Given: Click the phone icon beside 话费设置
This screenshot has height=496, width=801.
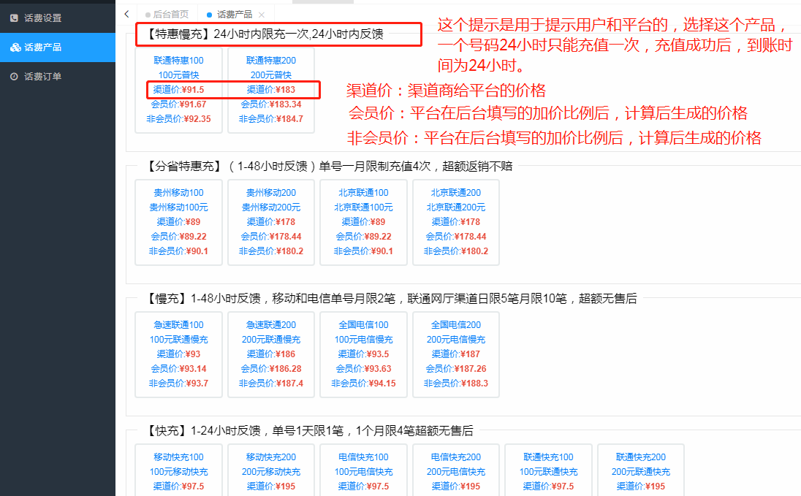Looking at the screenshot, I should [x=15, y=18].
